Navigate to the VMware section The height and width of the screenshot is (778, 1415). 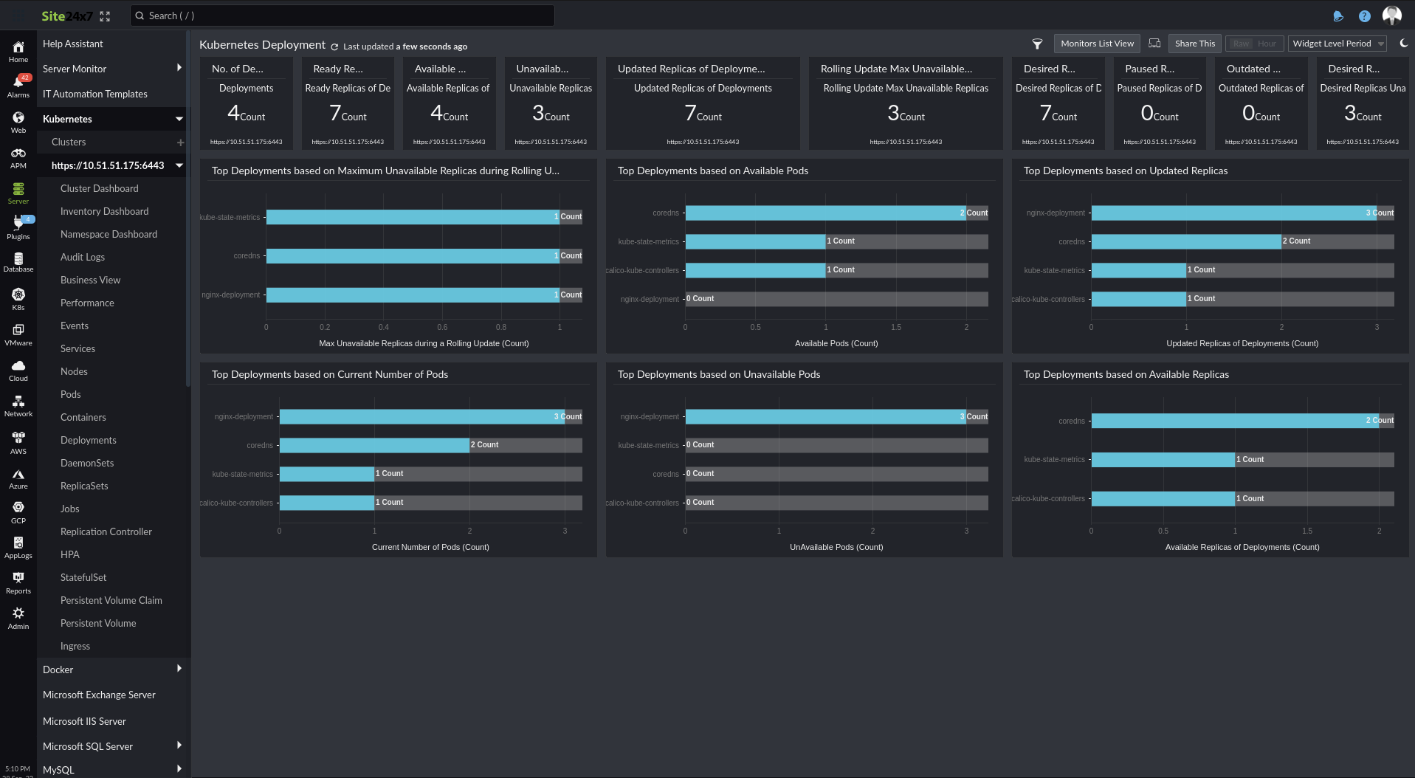(18, 334)
